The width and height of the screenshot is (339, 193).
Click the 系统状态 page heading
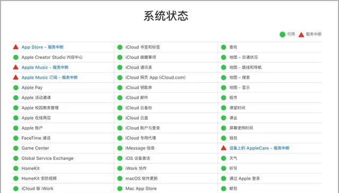[x=166, y=16]
